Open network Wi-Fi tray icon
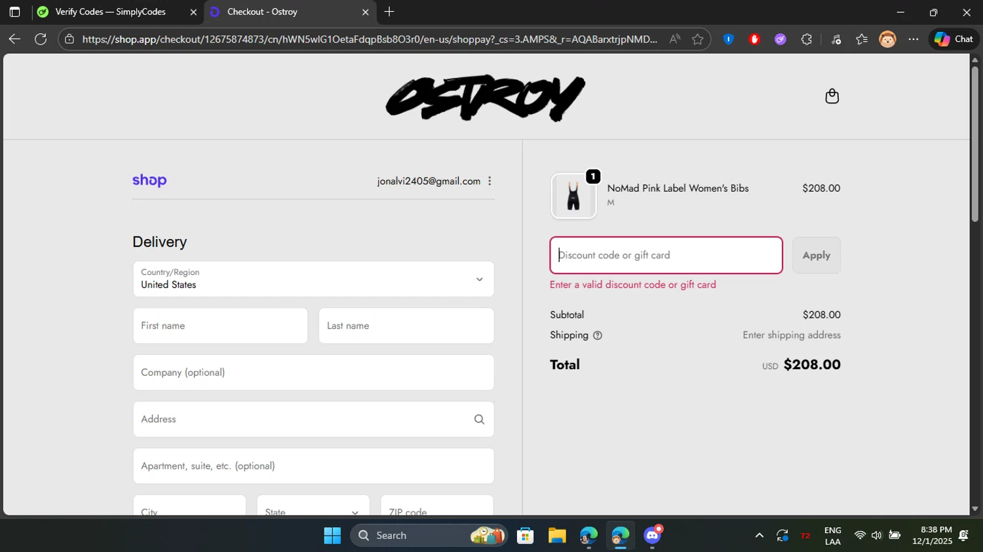The image size is (983, 552). 860,536
